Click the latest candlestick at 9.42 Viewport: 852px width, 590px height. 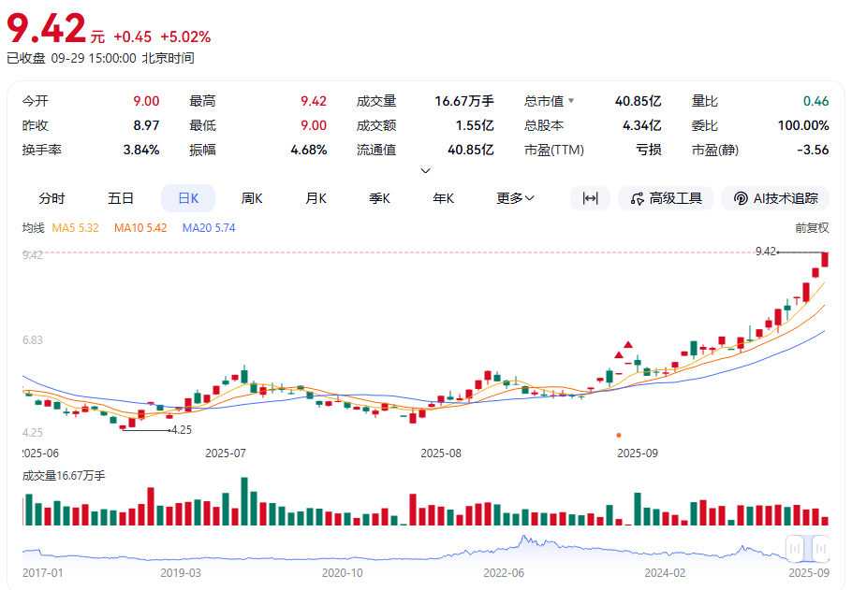pos(825,259)
